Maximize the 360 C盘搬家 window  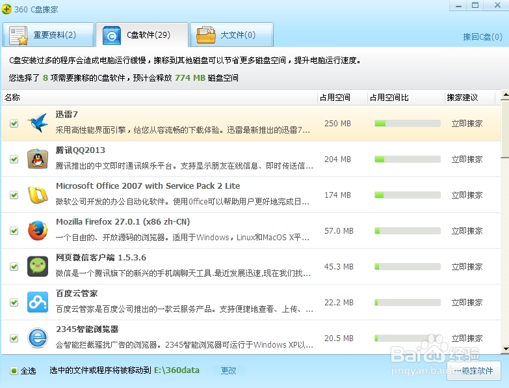(x=475, y=5)
